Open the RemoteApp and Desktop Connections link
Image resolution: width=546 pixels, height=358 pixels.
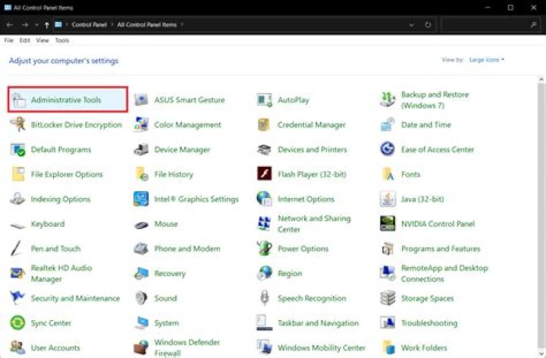[x=444, y=273]
